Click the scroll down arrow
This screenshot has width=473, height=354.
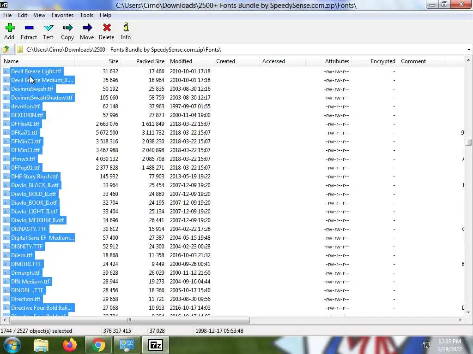coord(468,312)
